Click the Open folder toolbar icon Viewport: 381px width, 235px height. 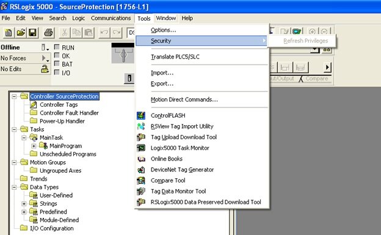point(21,32)
